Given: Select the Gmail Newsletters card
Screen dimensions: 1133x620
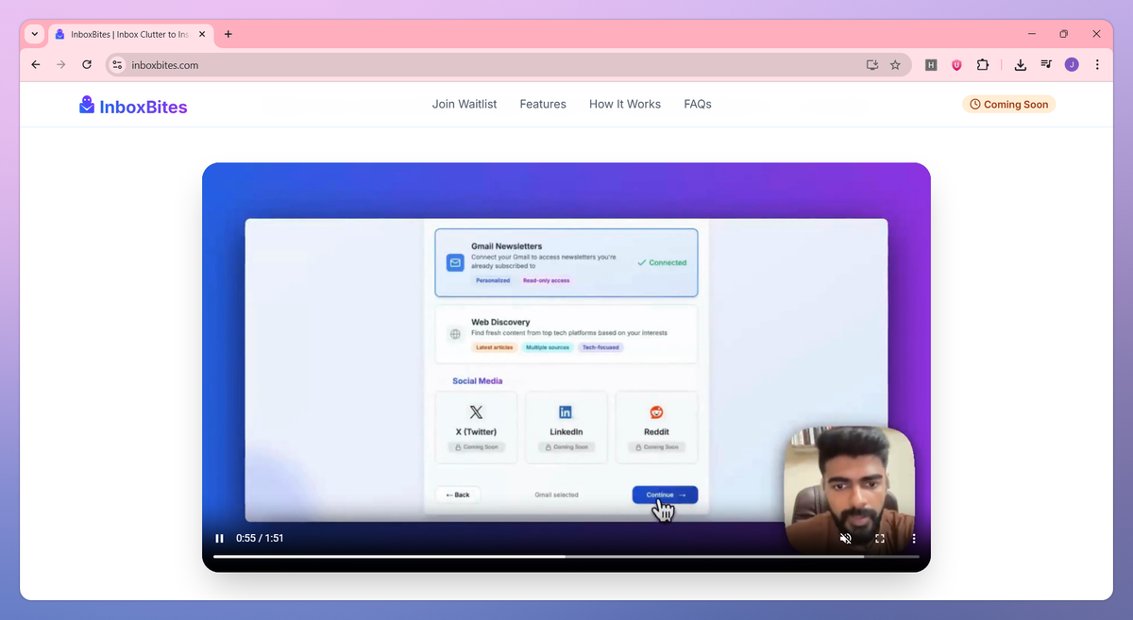Looking at the screenshot, I should point(566,262).
